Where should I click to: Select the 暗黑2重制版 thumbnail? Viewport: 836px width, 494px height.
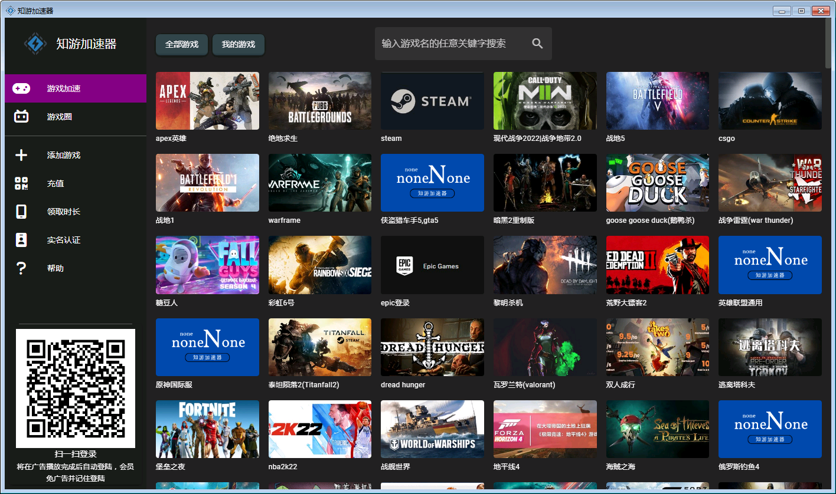point(545,183)
